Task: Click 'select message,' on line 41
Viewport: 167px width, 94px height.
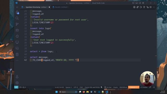Action: [x=39, y=57]
